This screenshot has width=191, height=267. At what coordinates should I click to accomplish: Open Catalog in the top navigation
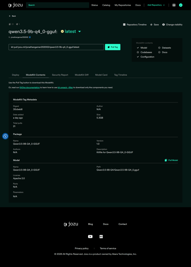[106, 5]
